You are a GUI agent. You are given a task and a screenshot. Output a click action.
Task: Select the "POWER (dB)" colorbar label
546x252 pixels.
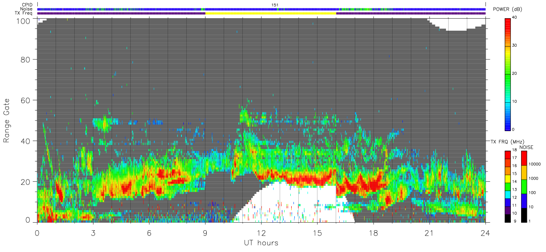point(508,10)
